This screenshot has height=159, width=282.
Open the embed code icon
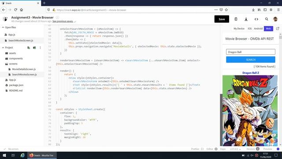tap(256, 19)
